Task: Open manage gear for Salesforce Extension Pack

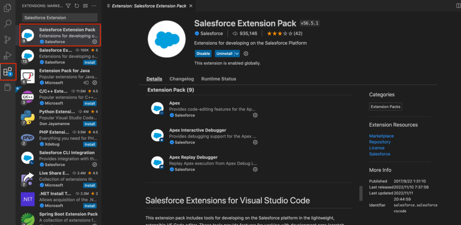Action: 95,41
